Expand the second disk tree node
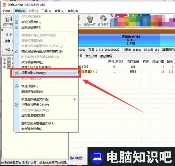 pos(4,63)
